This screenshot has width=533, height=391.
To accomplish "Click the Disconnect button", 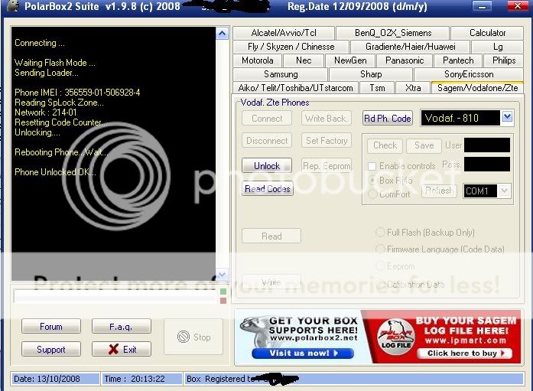I will tap(267, 141).
